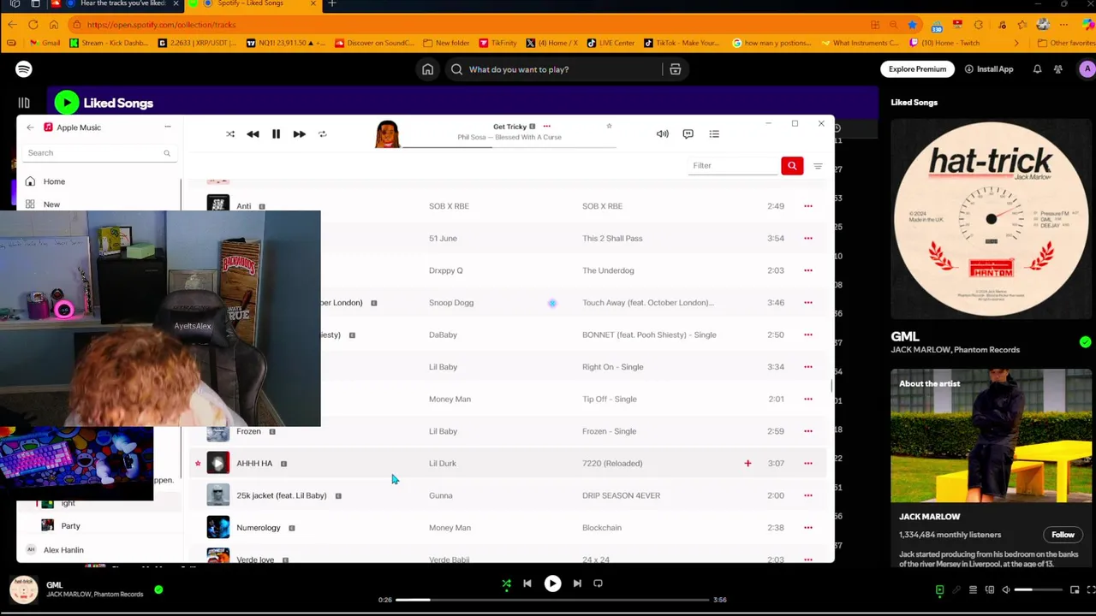This screenshot has height=616, width=1096.
Task: Favorite the Get Tricky song star
Action: 609,126
